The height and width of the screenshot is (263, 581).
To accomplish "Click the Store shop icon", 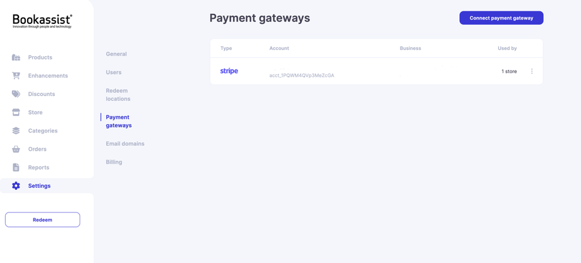I will point(16,112).
